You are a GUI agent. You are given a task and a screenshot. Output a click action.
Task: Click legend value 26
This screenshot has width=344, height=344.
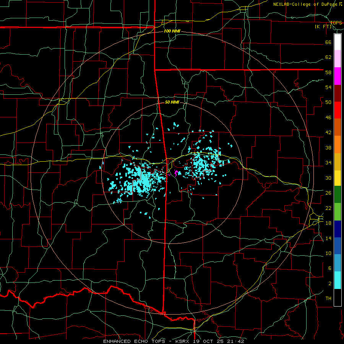pyautogui.click(x=328, y=193)
